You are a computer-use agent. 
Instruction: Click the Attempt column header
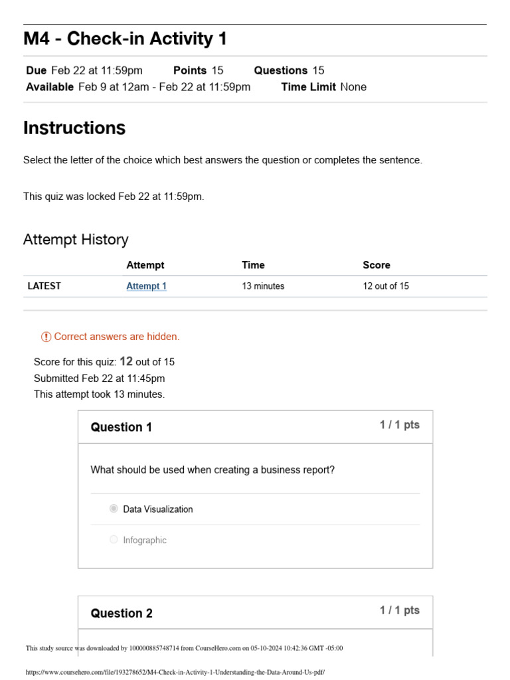[145, 265]
